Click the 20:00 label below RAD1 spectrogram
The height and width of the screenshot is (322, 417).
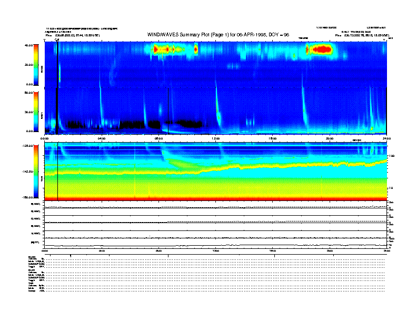pyautogui.click(x=330, y=138)
